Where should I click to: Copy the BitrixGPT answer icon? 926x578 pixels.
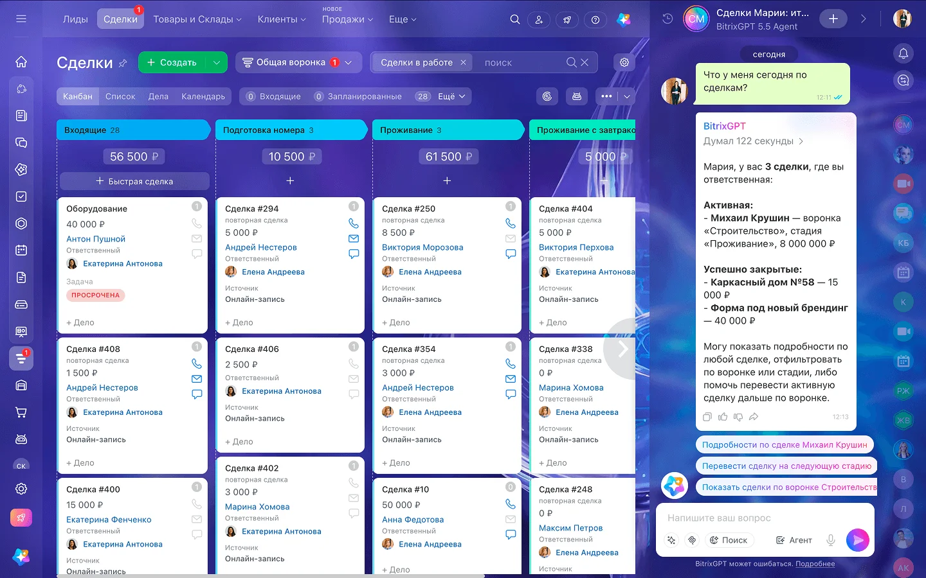(707, 417)
